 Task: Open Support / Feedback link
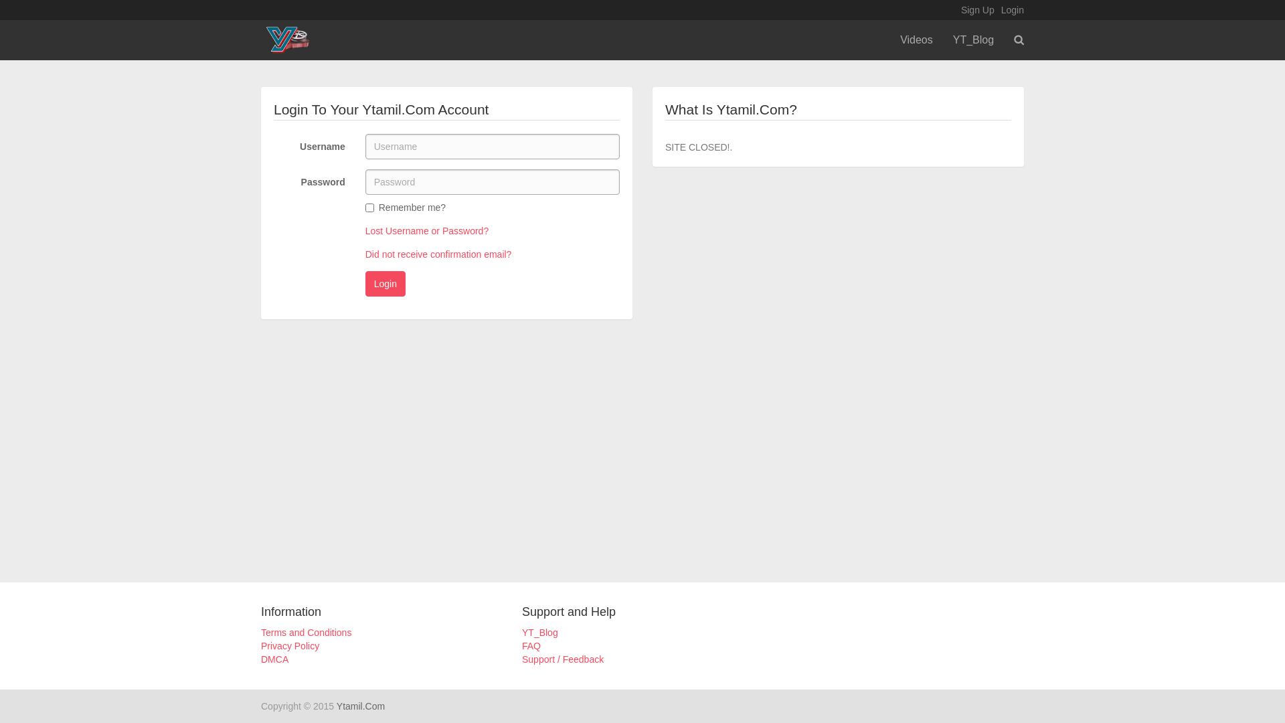(x=562, y=659)
